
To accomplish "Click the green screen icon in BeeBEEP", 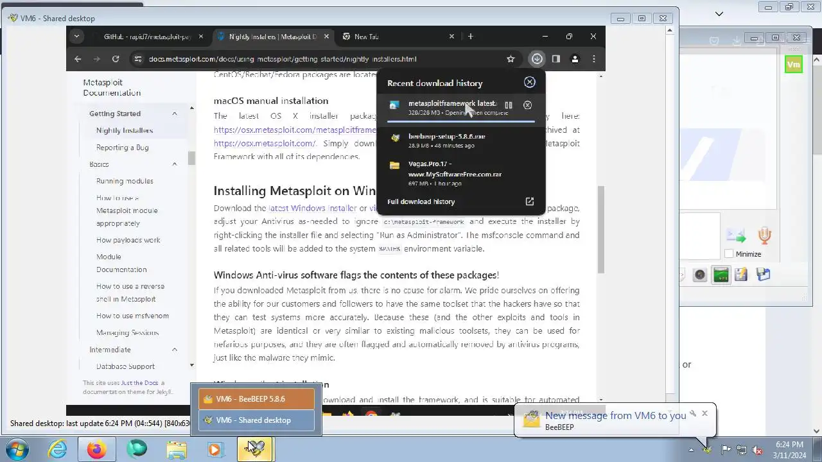I will pyautogui.click(x=721, y=275).
